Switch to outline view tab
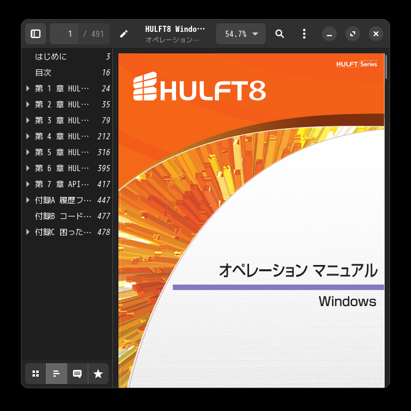This screenshot has height=411, width=411. (x=56, y=374)
